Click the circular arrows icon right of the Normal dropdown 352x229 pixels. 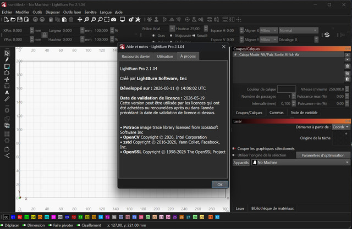tap(327, 35)
